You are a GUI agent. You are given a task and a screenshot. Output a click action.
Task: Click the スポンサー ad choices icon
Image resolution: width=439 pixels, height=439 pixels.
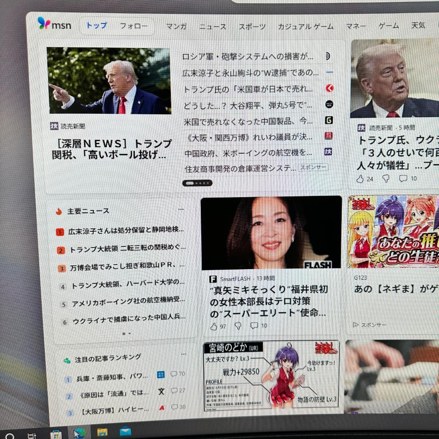356,325
